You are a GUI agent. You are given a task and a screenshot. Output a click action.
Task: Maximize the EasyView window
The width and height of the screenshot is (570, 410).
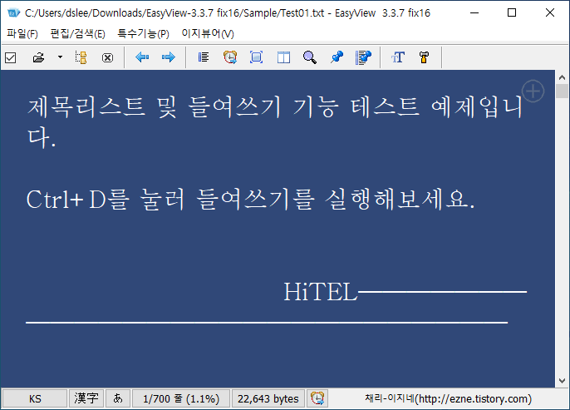tap(512, 13)
